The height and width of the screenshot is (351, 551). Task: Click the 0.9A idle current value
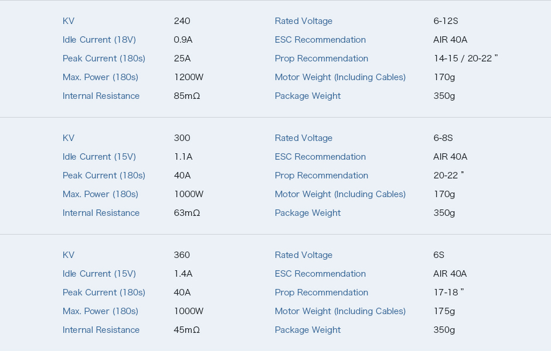pos(183,40)
